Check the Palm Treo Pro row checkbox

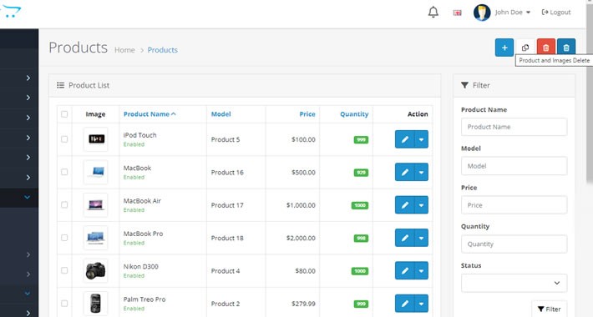[x=64, y=304]
